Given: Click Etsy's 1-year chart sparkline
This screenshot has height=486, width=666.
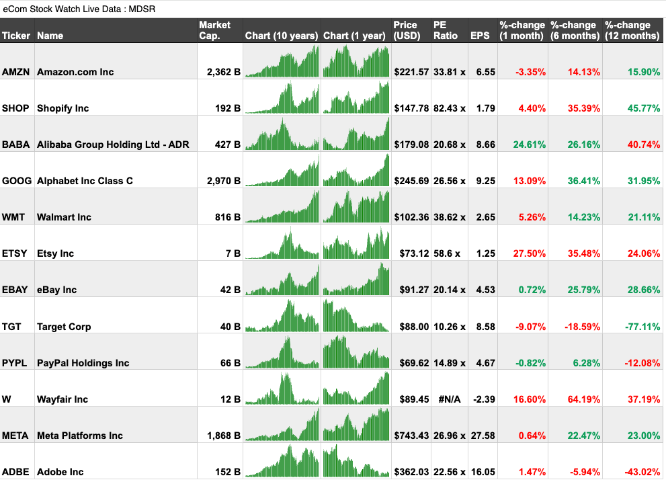Looking at the screenshot, I should pyautogui.click(x=356, y=243).
